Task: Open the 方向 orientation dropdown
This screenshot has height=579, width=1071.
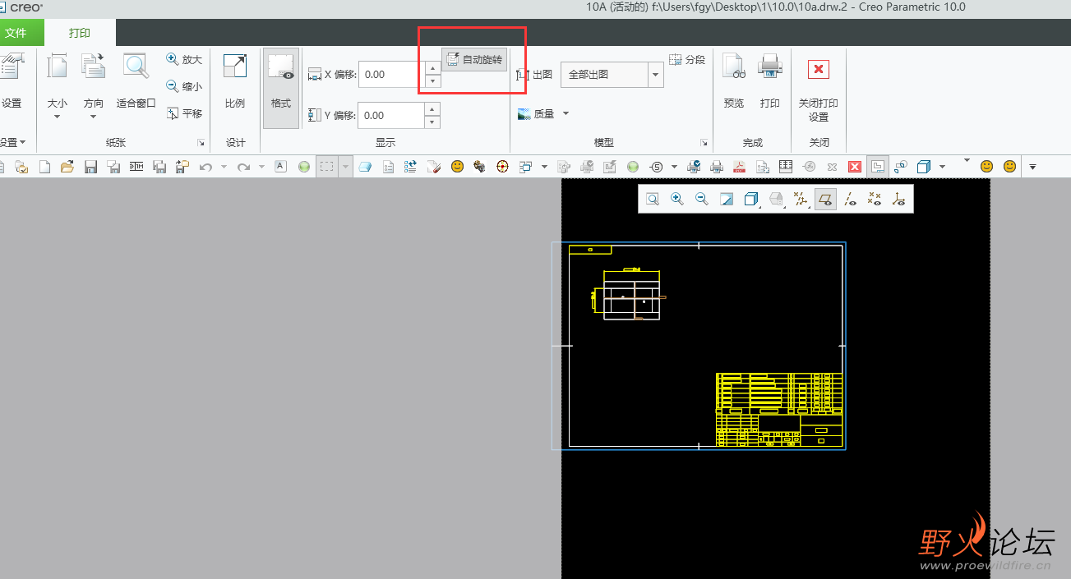Action: (94, 86)
